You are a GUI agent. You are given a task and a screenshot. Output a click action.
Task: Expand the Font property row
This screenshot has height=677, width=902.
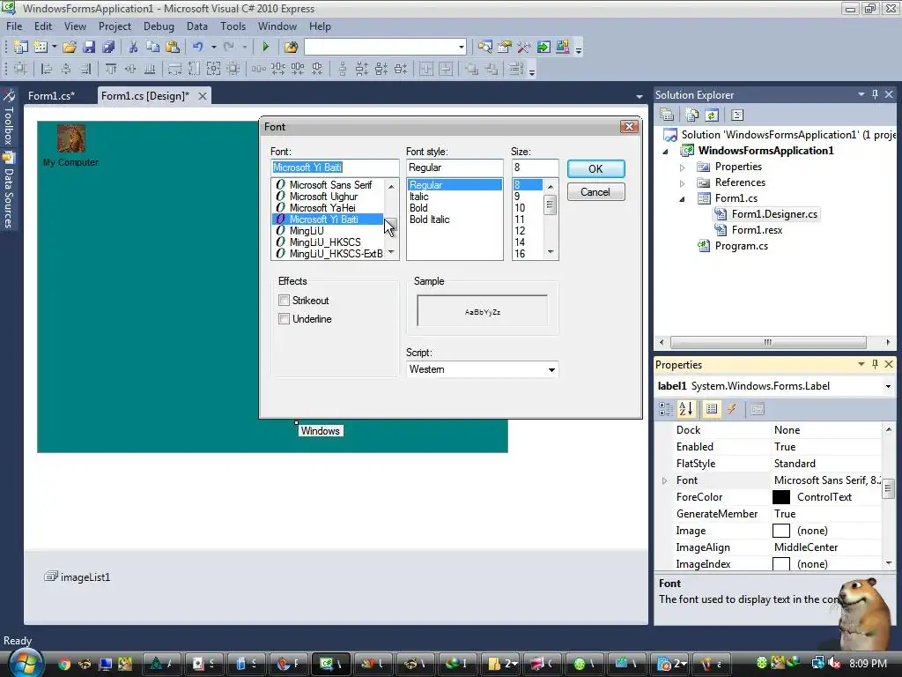pos(664,480)
